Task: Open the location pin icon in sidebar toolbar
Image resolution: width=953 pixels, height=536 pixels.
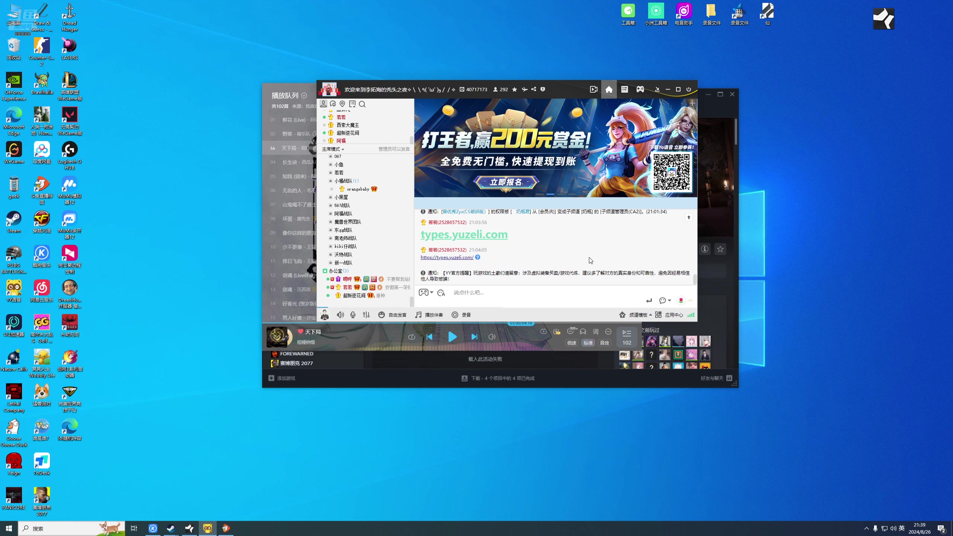Action: point(342,104)
